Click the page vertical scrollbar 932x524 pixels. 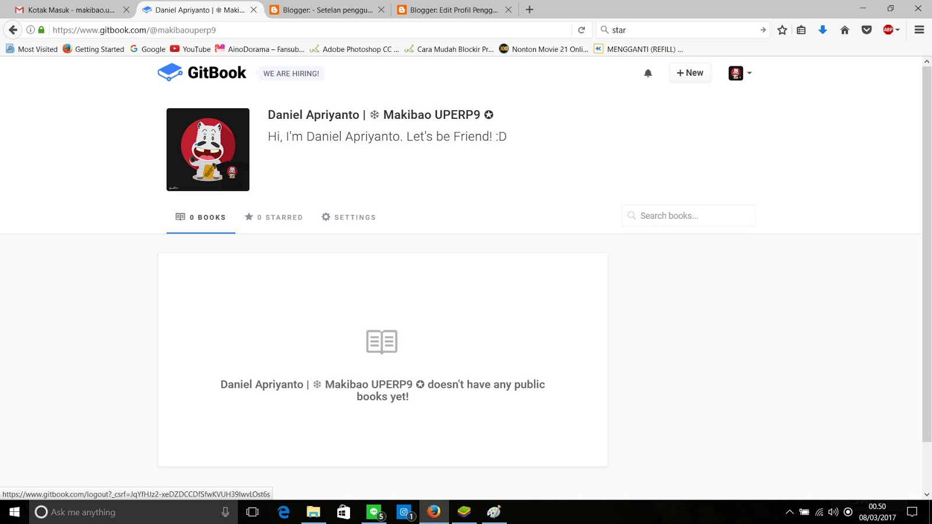[x=927, y=254]
